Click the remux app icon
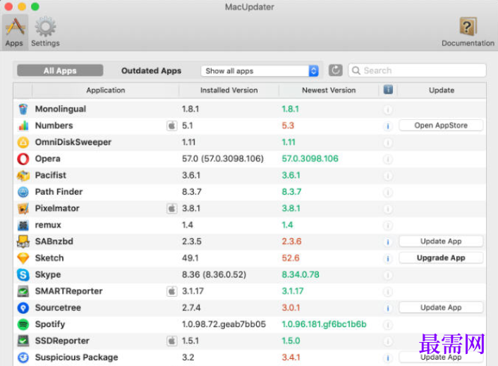This screenshot has height=366, width=498. (23, 225)
